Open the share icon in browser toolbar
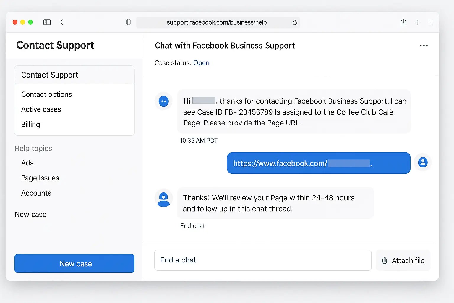This screenshot has height=303, width=454. (403, 22)
